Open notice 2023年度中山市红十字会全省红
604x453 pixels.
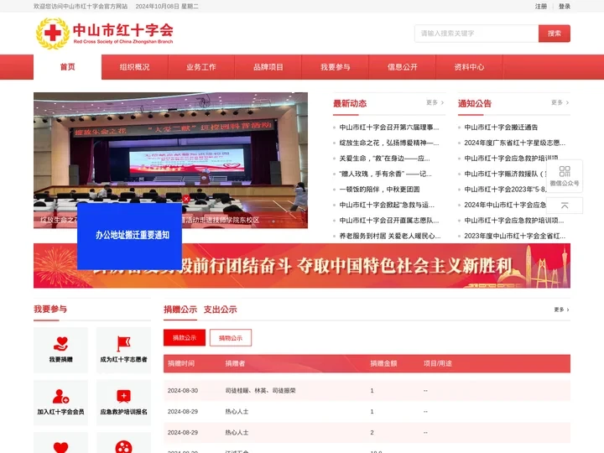pyautogui.click(x=514, y=236)
